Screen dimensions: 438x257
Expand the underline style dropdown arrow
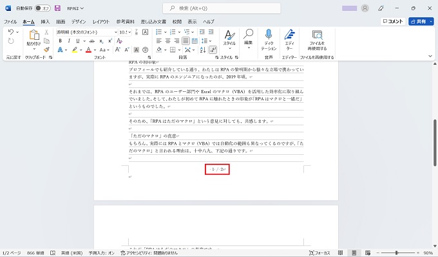84,41
